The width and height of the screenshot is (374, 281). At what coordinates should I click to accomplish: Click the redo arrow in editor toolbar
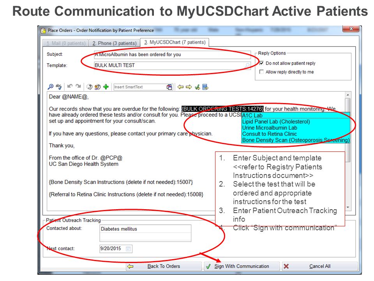(x=78, y=86)
